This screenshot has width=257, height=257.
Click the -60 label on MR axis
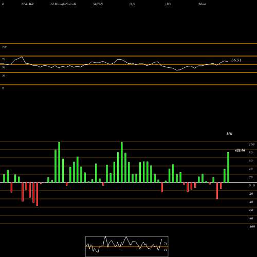[x=251, y=210]
